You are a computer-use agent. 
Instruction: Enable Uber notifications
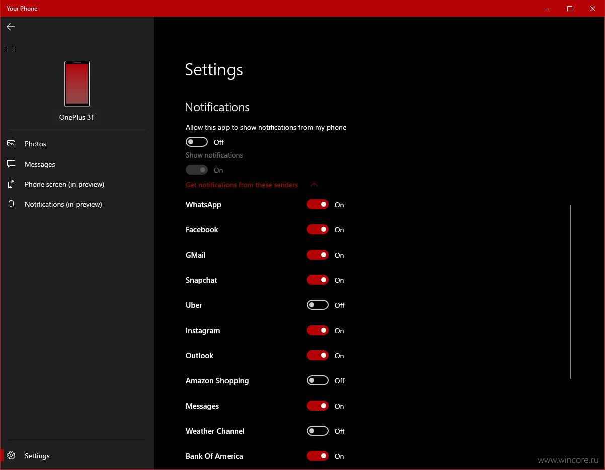[318, 305]
